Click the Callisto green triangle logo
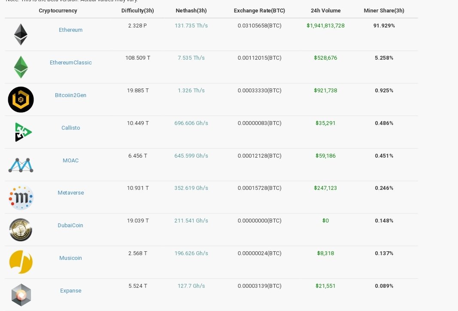 (23, 132)
